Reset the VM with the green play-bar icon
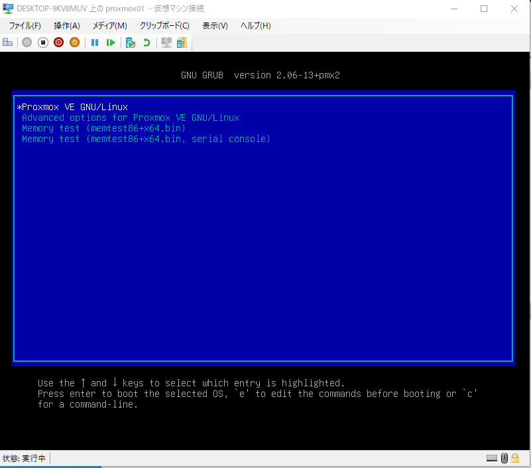The image size is (531, 468). (x=111, y=42)
